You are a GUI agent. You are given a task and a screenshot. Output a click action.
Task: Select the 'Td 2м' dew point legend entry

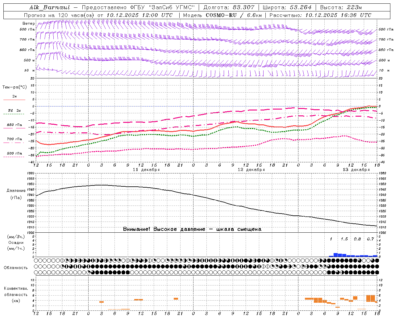15,110
